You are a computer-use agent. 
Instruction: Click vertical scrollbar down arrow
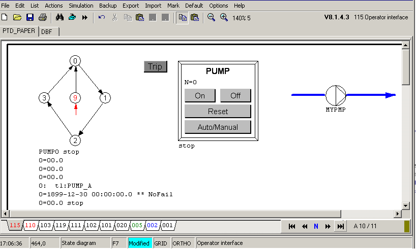coord(405,205)
